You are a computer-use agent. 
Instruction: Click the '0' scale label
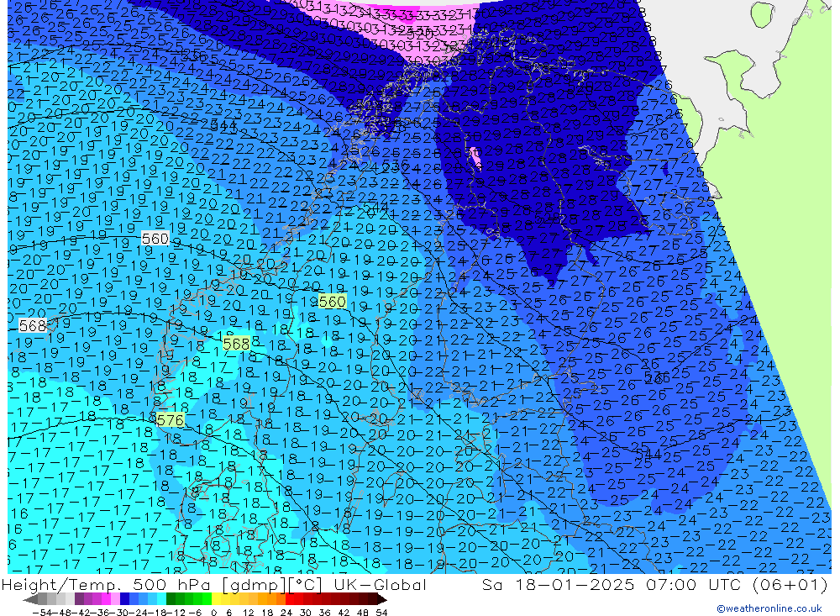tap(213, 613)
